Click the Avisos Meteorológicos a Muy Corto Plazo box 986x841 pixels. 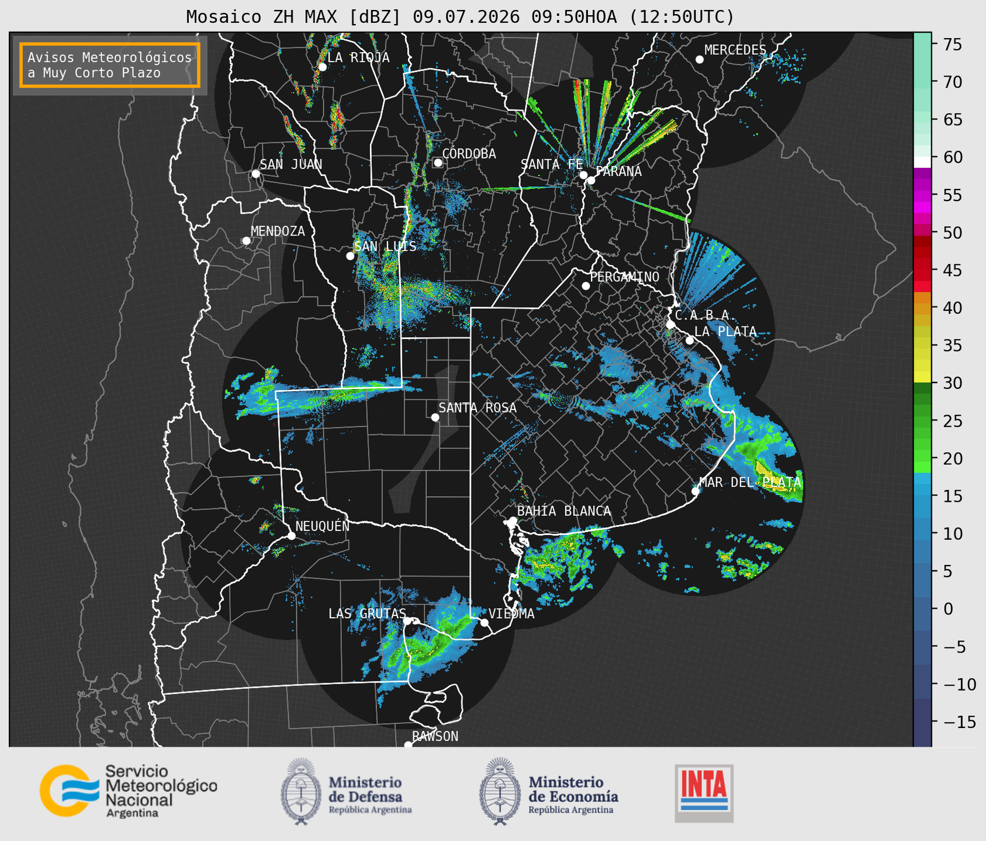[110, 65]
